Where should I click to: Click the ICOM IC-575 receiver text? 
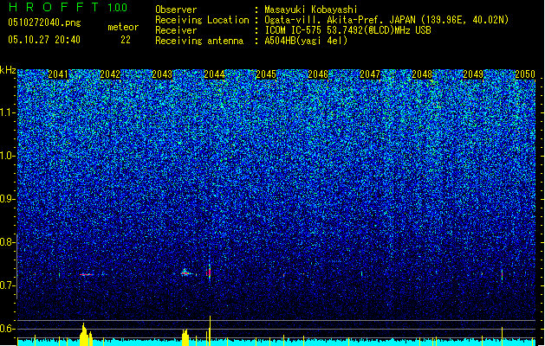pyautogui.click(x=347, y=30)
